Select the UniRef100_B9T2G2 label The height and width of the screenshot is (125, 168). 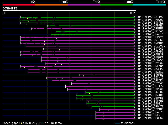(151, 40)
